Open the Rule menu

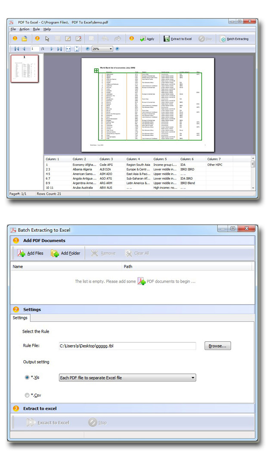36,29
